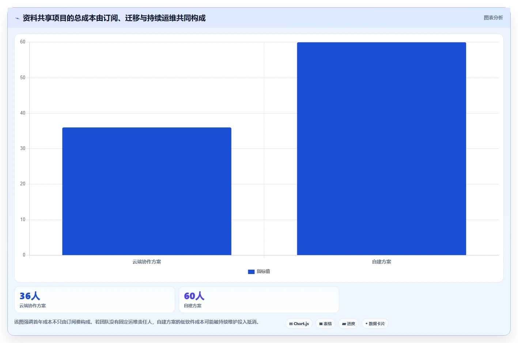Click the Chart.js tag icon
The image size is (518, 343).
point(291,324)
